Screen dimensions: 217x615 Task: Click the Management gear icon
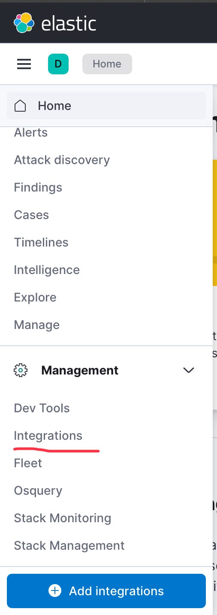(x=21, y=370)
